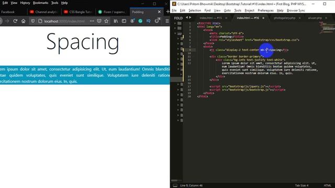Click line number 17 in gutter

click(x=189, y=87)
